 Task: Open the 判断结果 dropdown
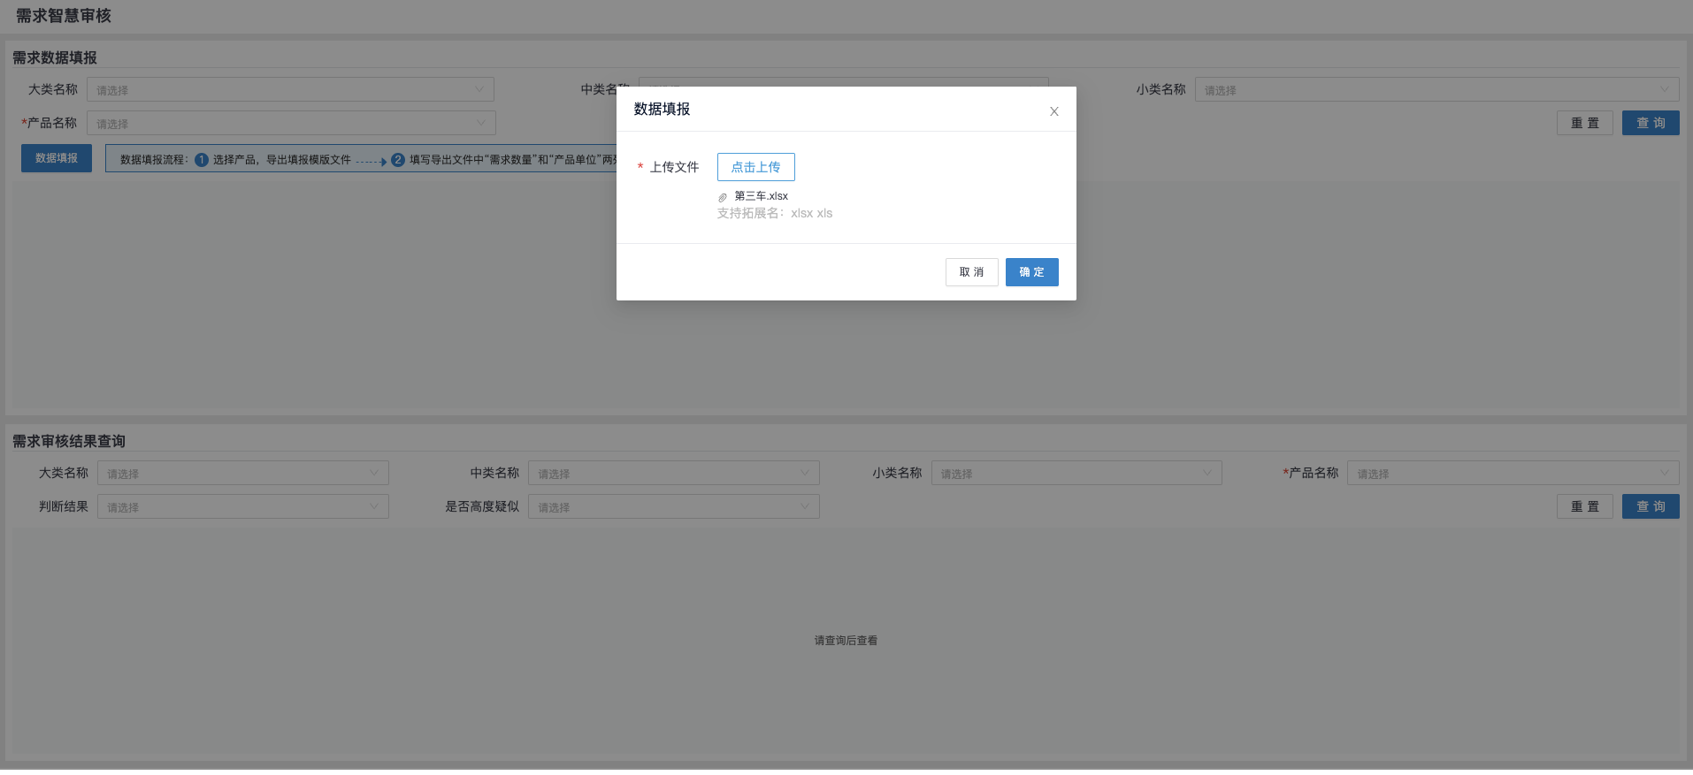[243, 506]
